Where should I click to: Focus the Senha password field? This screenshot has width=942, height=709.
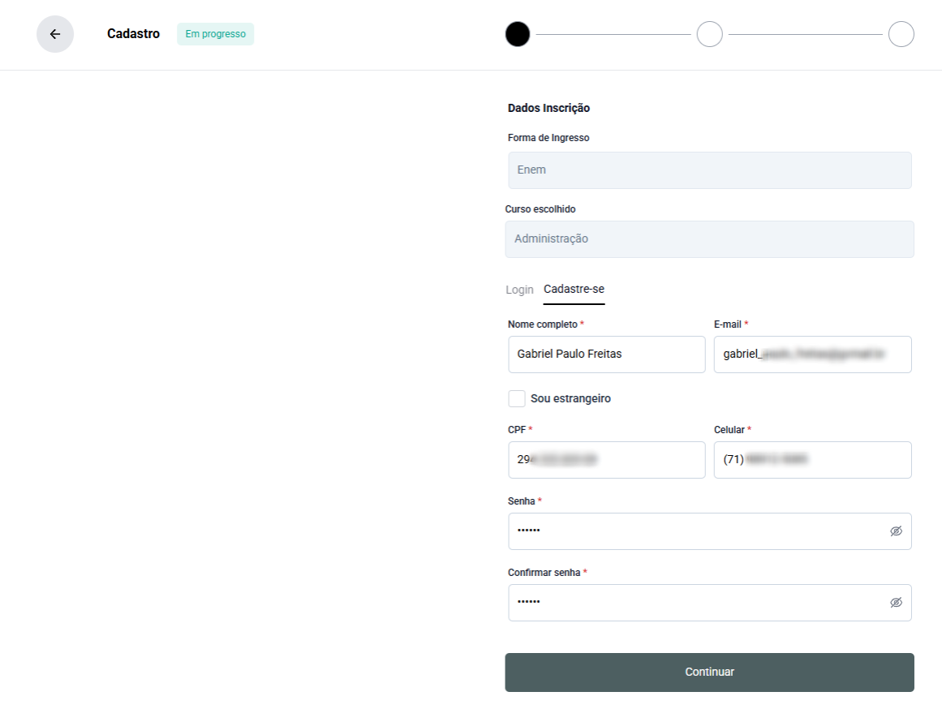(x=709, y=531)
